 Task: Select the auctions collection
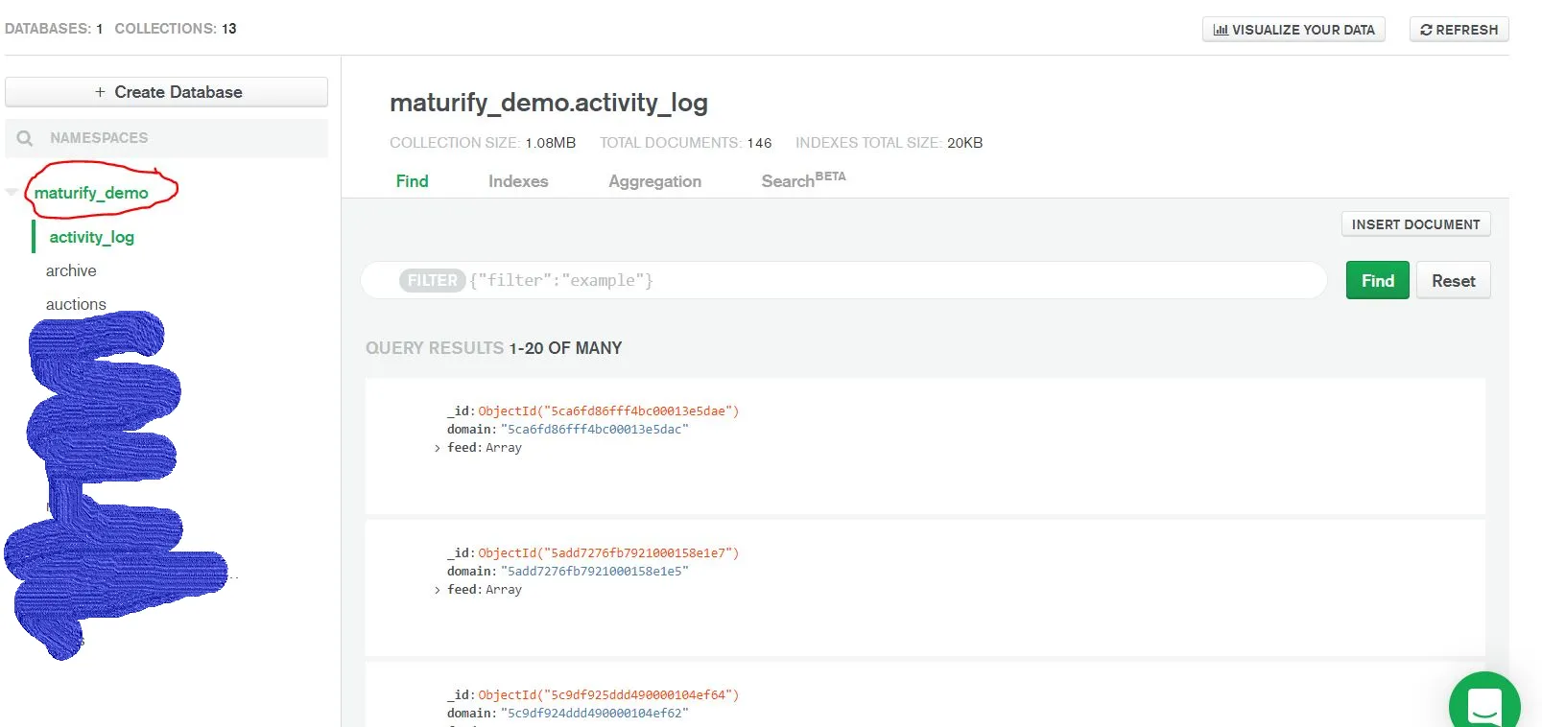(76, 304)
